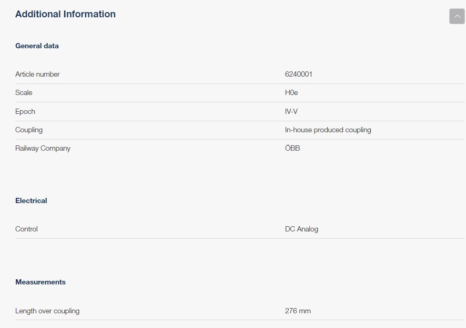The width and height of the screenshot is (466, 328).
Task: Select the Article number label
Action: (x=37, y=75)
